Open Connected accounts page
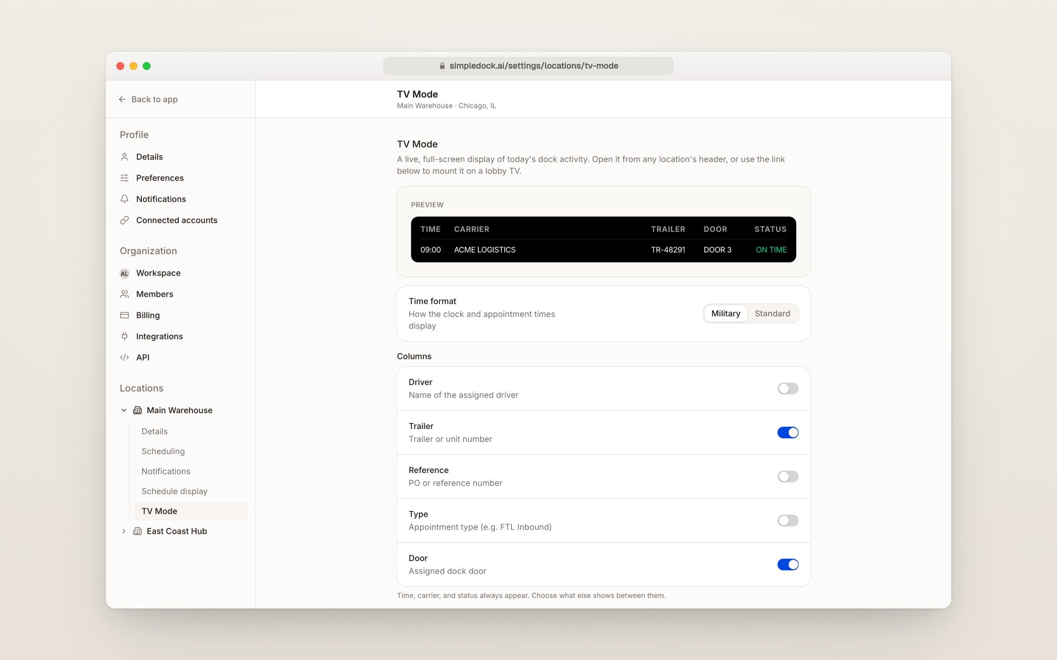The image size is (1057, 660). coord(177,220)
